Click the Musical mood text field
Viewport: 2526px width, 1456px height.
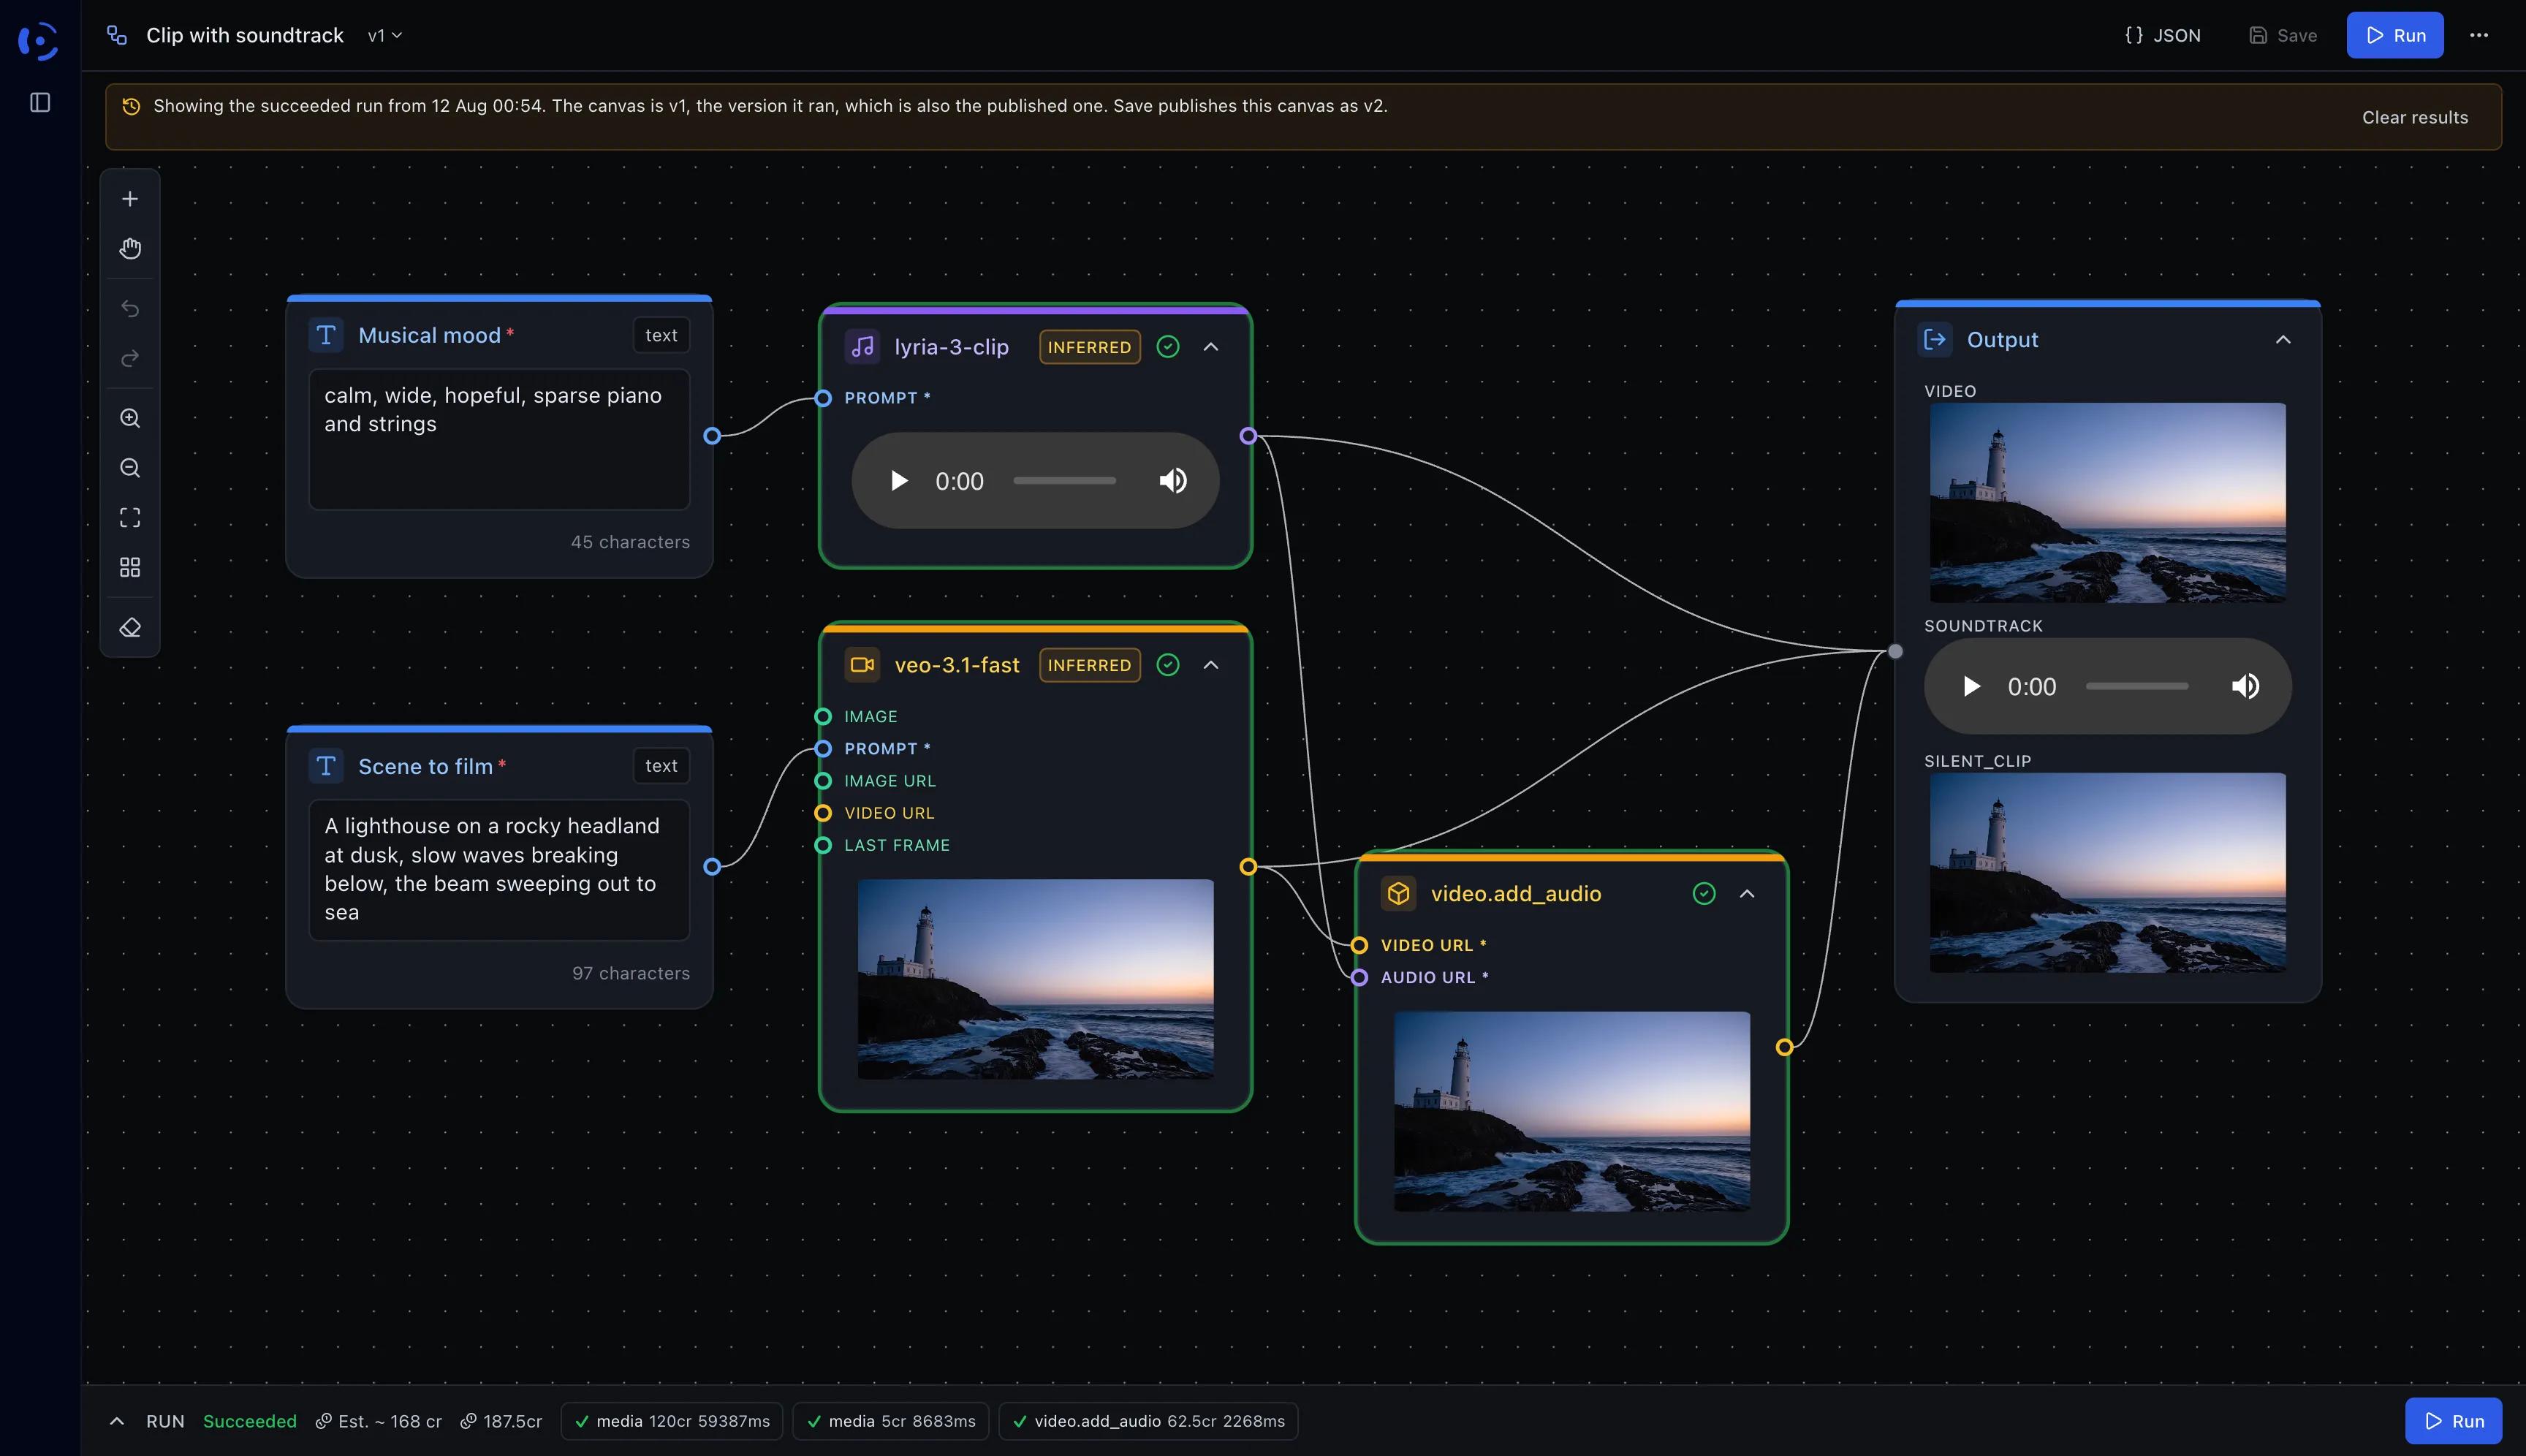[499, 439]
